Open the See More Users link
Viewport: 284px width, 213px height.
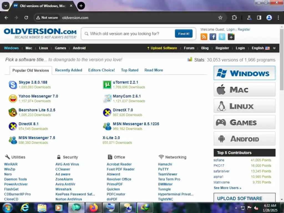pyautogui.click(x=227, y=188)
